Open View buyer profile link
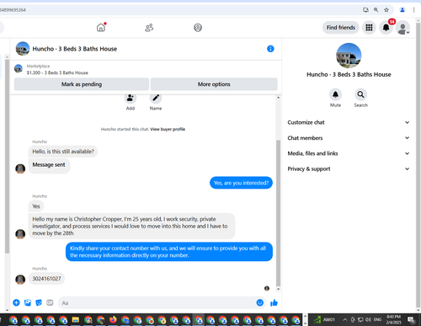Image resolution: width=421 pixels, height=326 pixels. [x=168, y=129]
